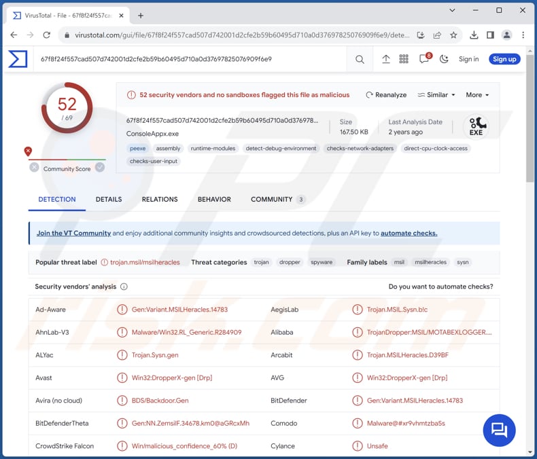Open the browser downloads icon
Viewport: 537px width, 459px height.
tap(474, 35)
